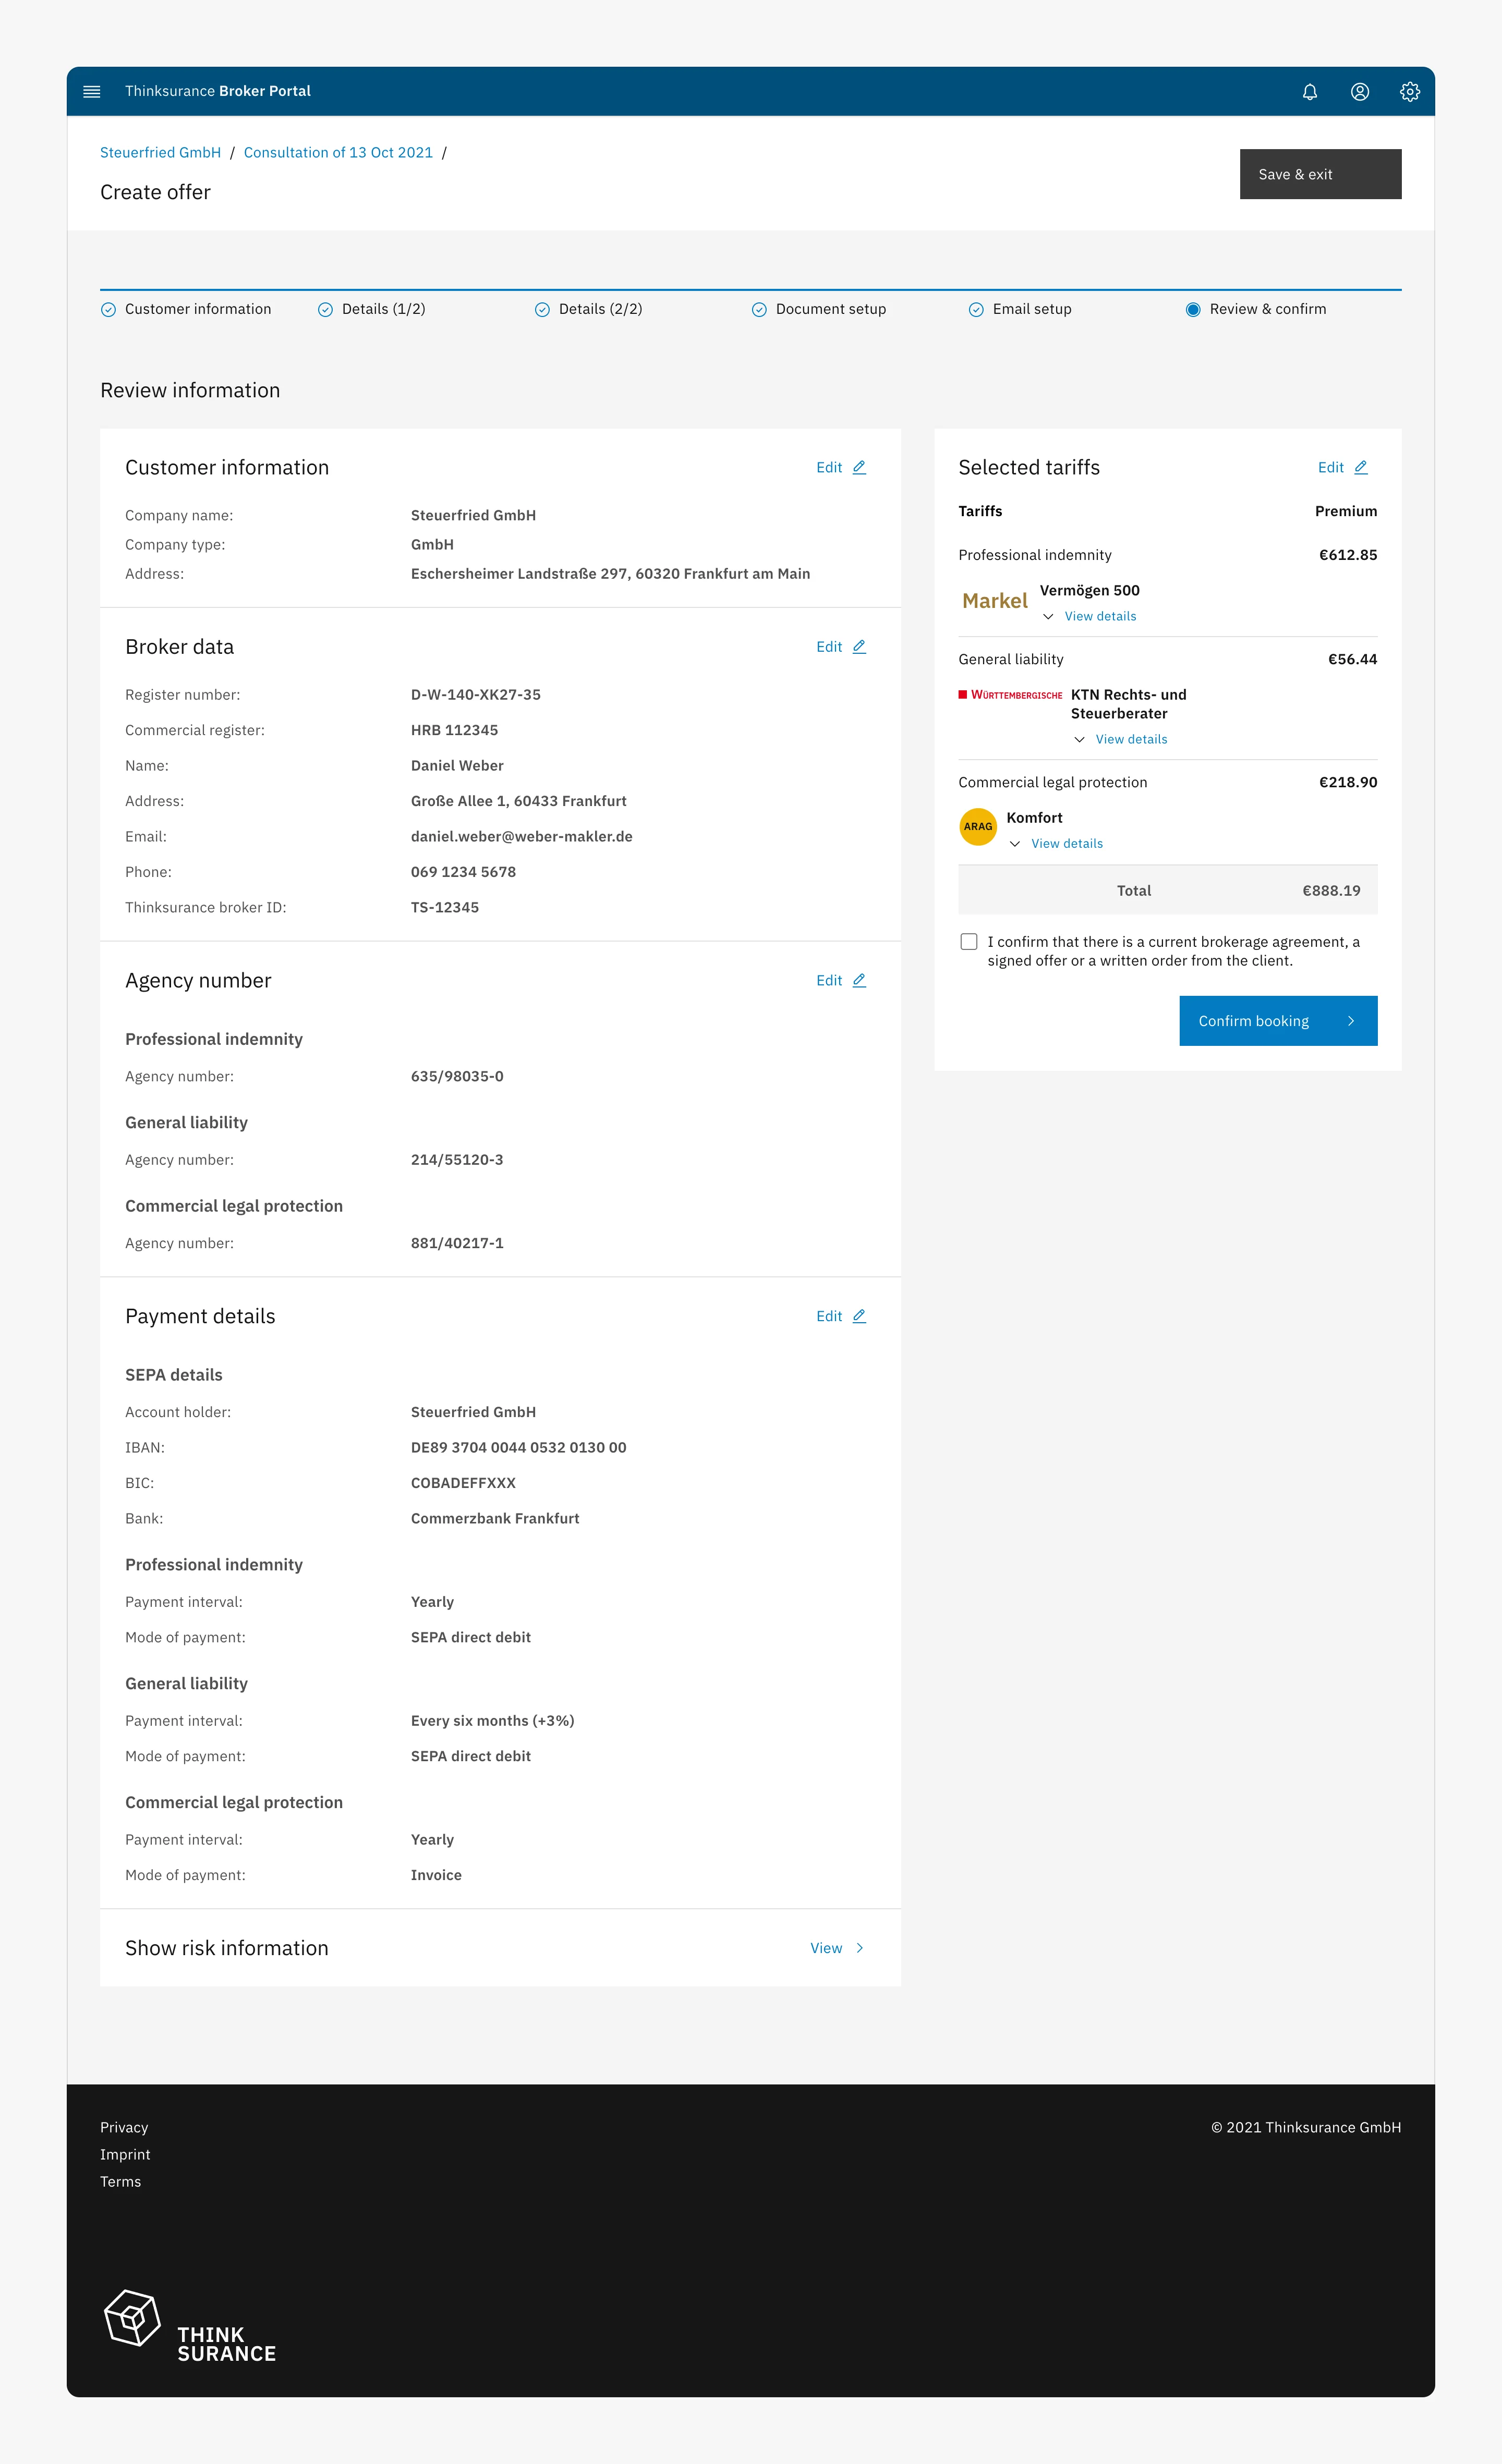Viewport: 1502px width, 2464px height.
Task: Open View arrow for Show risk information
Action: point(860,1948)
